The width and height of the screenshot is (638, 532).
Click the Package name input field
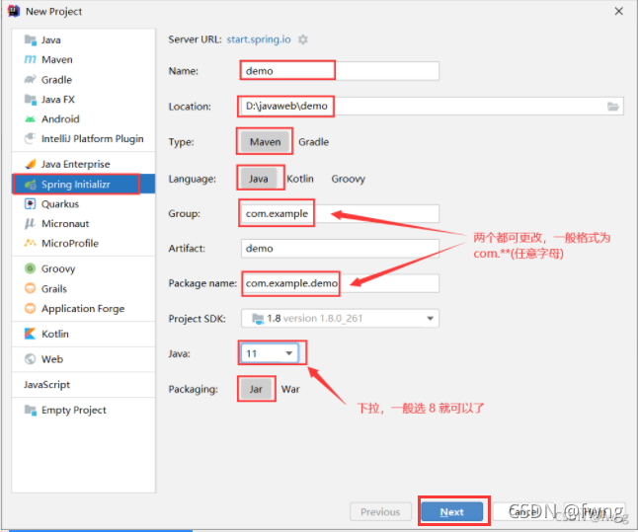[x=340, y=283]
